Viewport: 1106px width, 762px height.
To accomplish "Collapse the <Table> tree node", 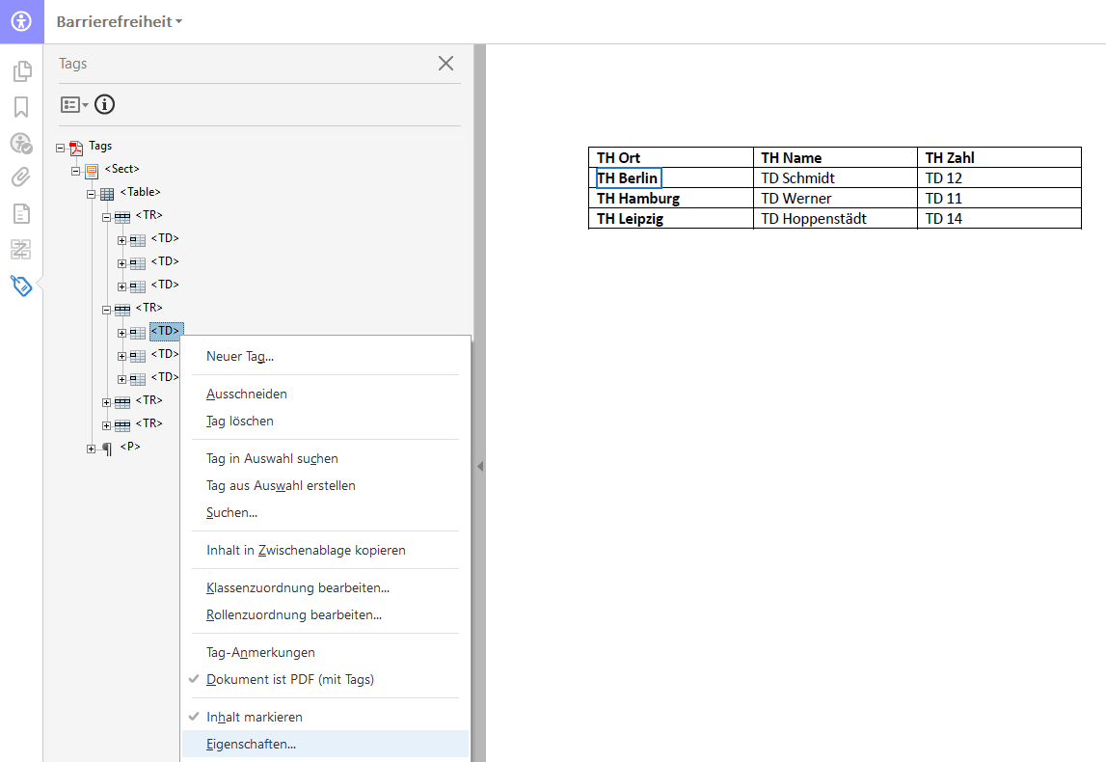I will click(x=92, y=194).
